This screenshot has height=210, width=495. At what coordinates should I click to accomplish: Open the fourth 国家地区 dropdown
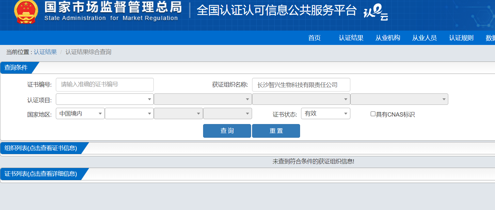[228, 114]
